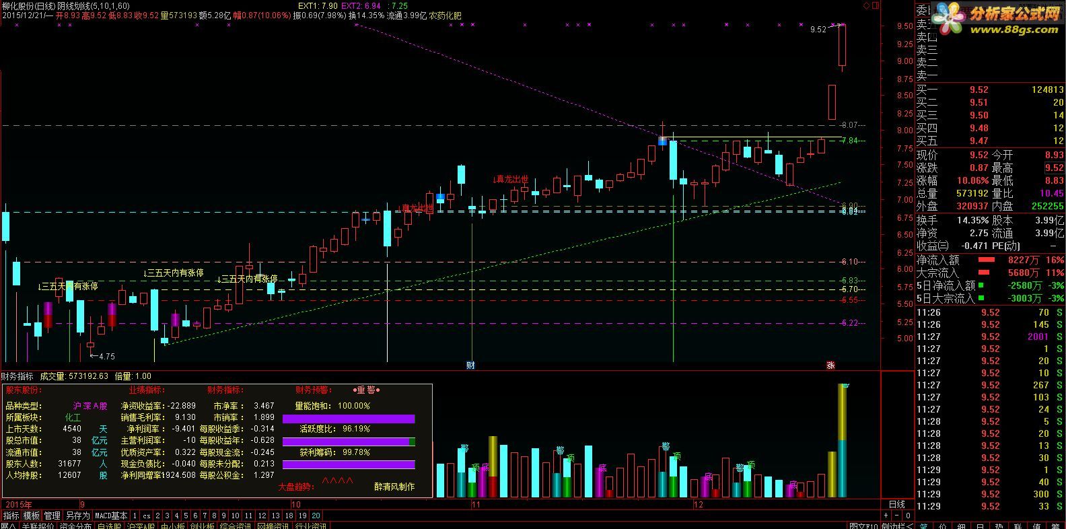
Task: Select the 值 sidebar tab
Action: (1036, 526)
